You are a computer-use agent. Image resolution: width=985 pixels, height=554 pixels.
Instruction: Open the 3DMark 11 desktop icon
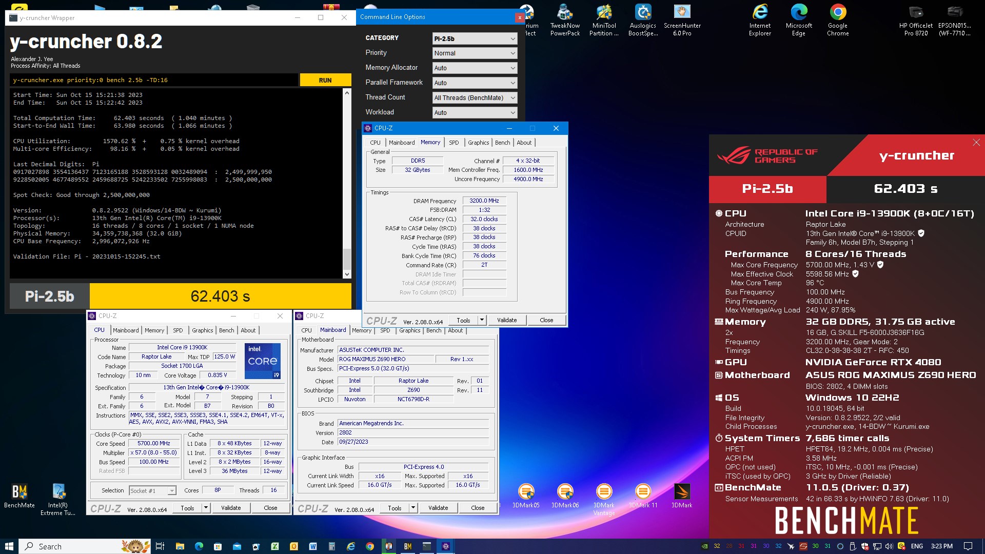(x=643, y=496)
